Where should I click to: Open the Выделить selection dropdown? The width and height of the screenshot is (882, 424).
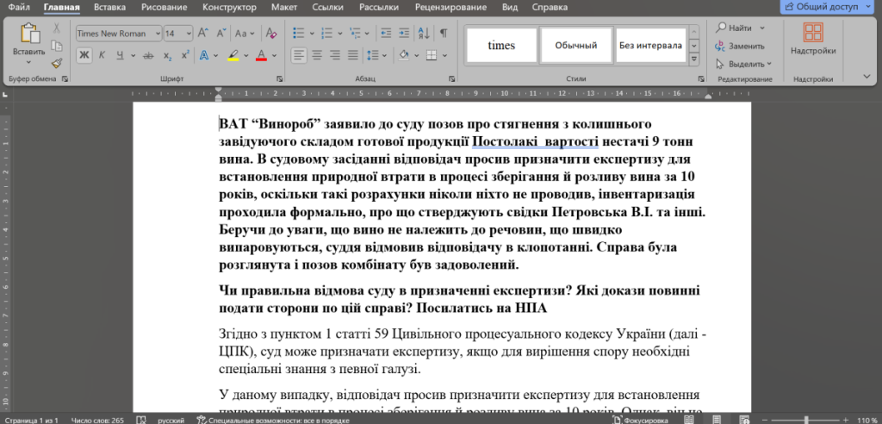click(744, 64)
